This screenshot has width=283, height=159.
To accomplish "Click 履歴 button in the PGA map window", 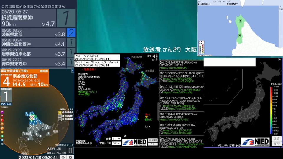I will 277,144.
